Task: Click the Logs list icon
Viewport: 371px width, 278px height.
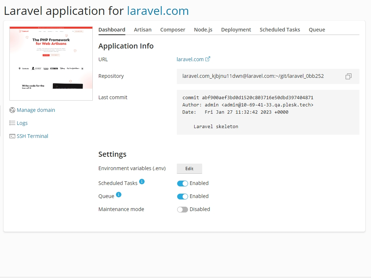Action: tap(12, 123)
